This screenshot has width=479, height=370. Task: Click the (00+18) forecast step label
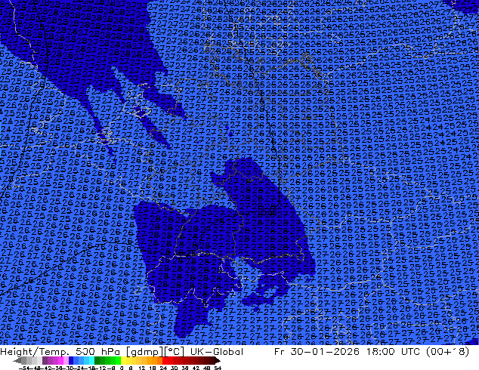click(x=447, y=352)
